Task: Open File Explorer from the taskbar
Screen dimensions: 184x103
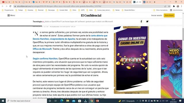Action: pos(68,101)
